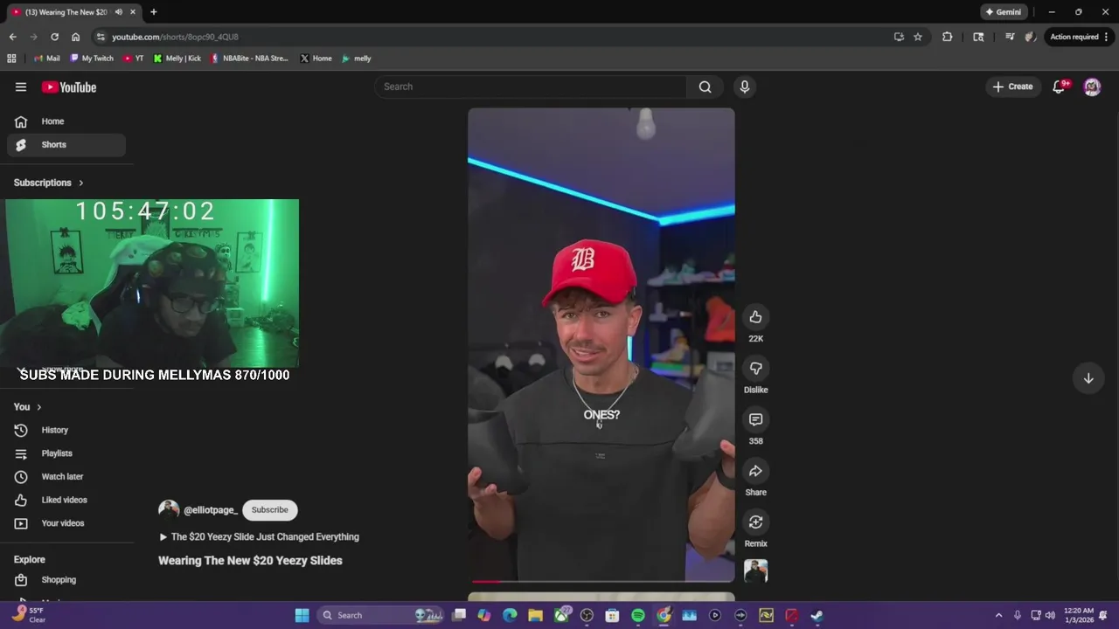The height and width of the screenshot is (629, 1119).
Task: Open the YouTube hamburger guide menu
Action: click(x=21, y=86)
